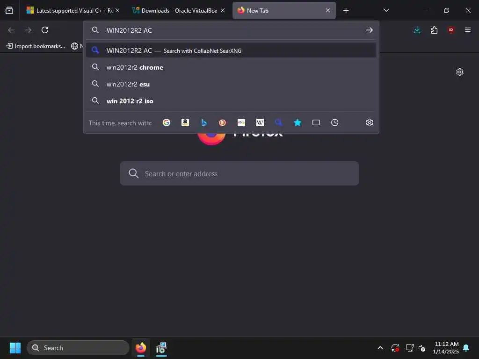
Task: Open Firefox View pinned icon
Action: [9, 10]
